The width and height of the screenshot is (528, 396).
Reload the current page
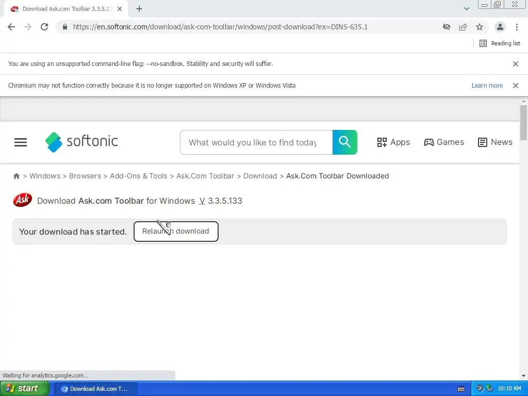click(44, 27)
